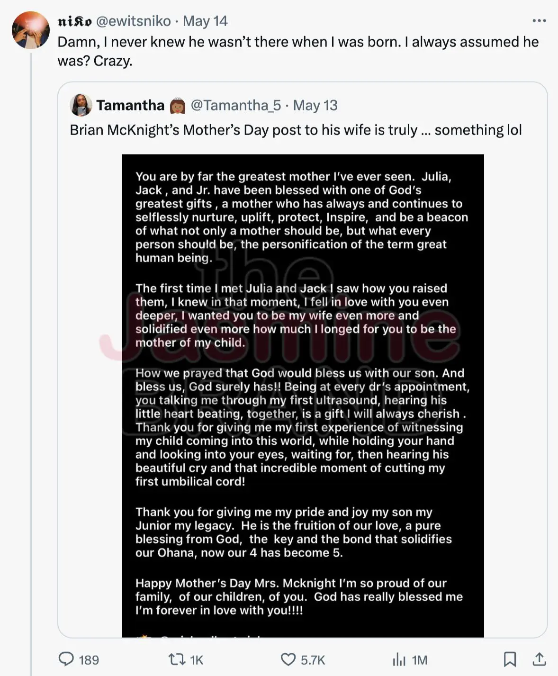This screenshot has width=558, height=676.
Task: Click the 1K retweet count
Action: coord(197,660)
